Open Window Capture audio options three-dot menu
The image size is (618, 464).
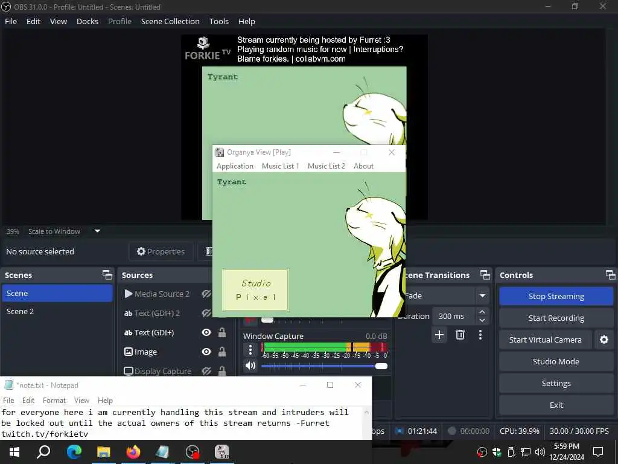[x=250, y=350]
